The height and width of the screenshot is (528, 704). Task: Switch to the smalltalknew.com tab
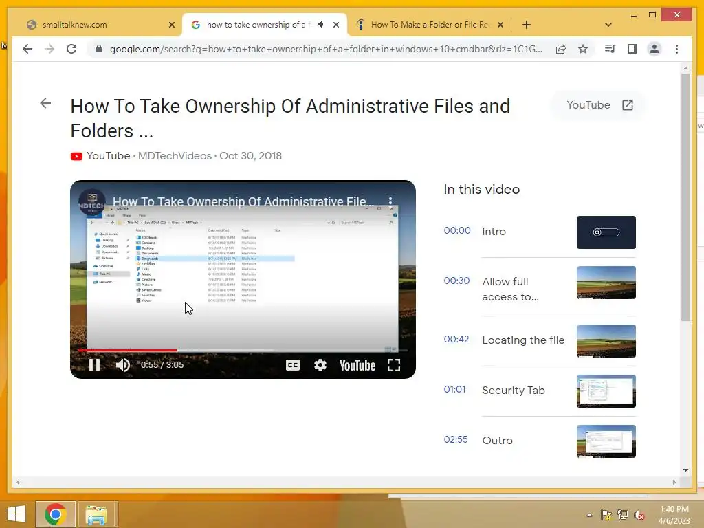[100, 25]
